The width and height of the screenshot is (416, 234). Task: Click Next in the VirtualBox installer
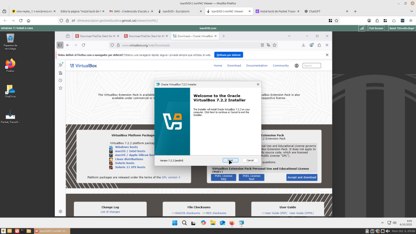pos(230,160)
